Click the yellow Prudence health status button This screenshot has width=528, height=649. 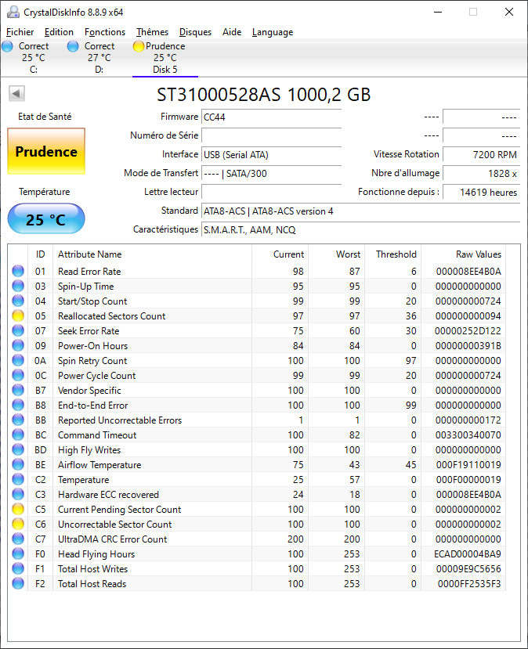tap(46, 151)
